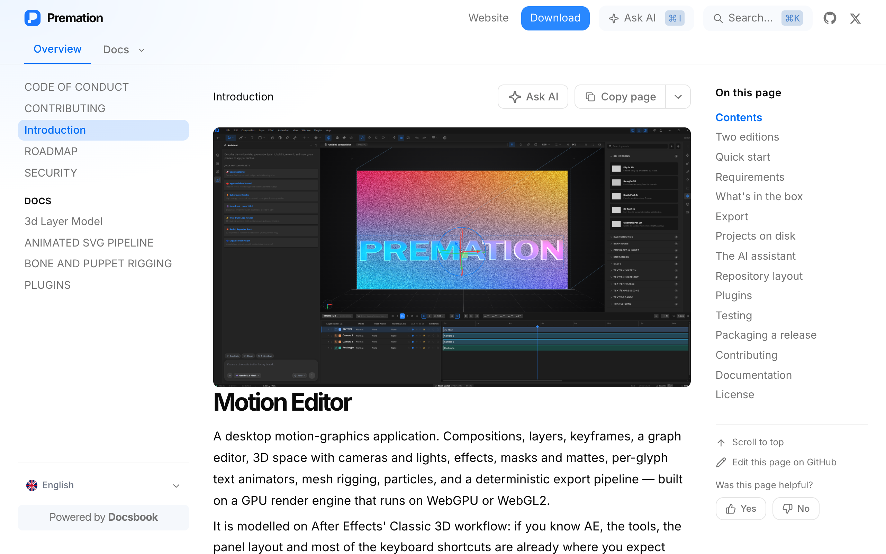Viewport: 886px width, 554px height.
Task: Jump to Documentation section
Action: [x=753, y=376]
